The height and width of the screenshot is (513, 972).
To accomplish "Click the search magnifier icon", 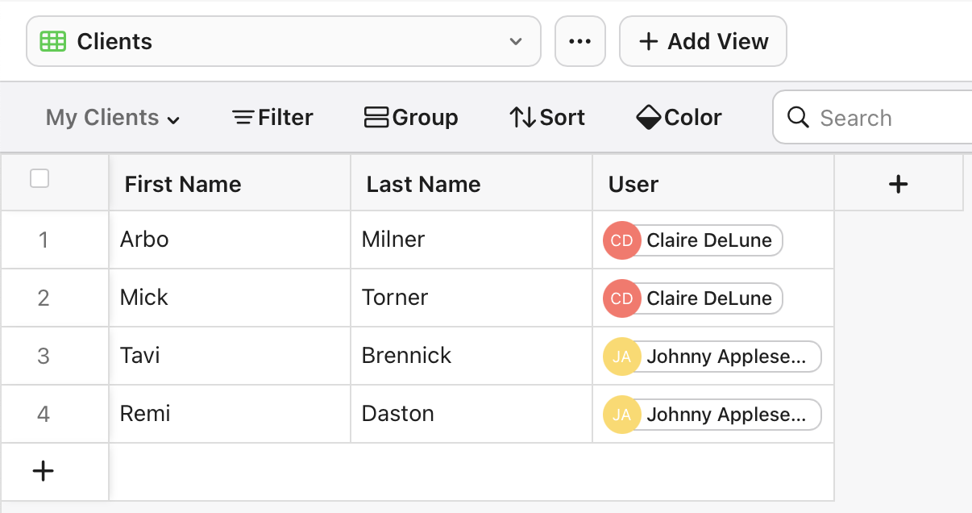I will point(799,118).
